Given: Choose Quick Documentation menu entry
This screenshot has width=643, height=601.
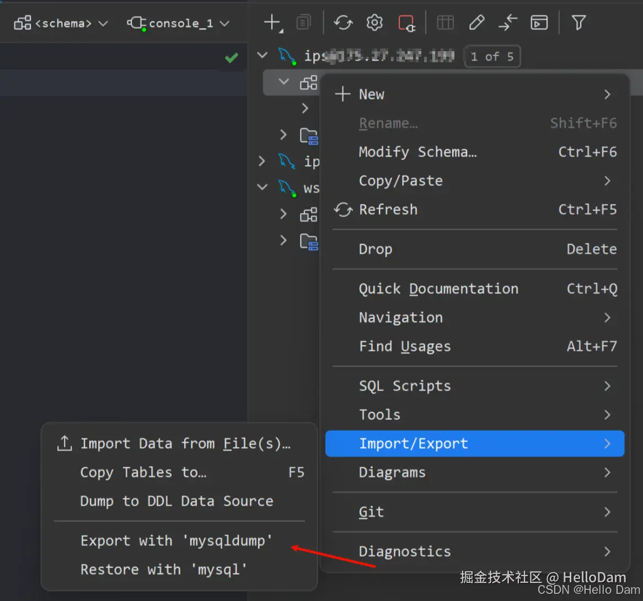Looking at the screenshot, I should (x=474, y=289).
